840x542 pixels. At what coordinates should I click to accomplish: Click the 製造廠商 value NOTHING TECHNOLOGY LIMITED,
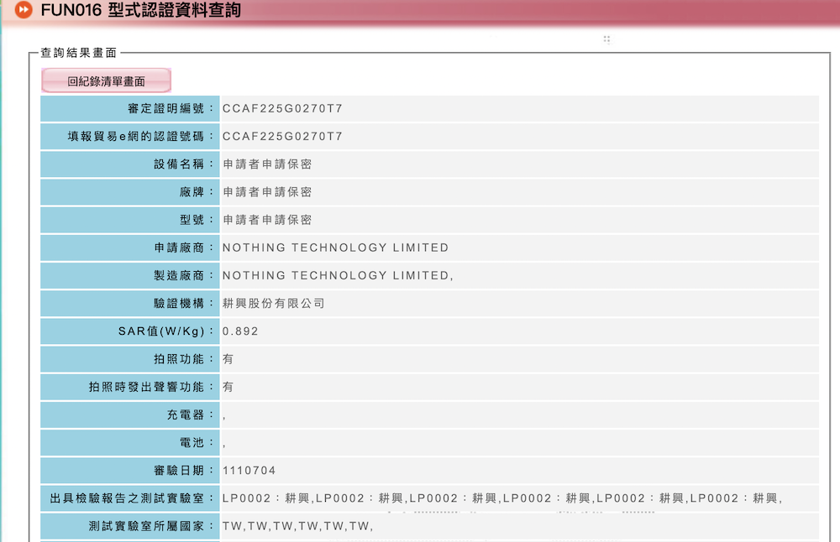point(338,275)
